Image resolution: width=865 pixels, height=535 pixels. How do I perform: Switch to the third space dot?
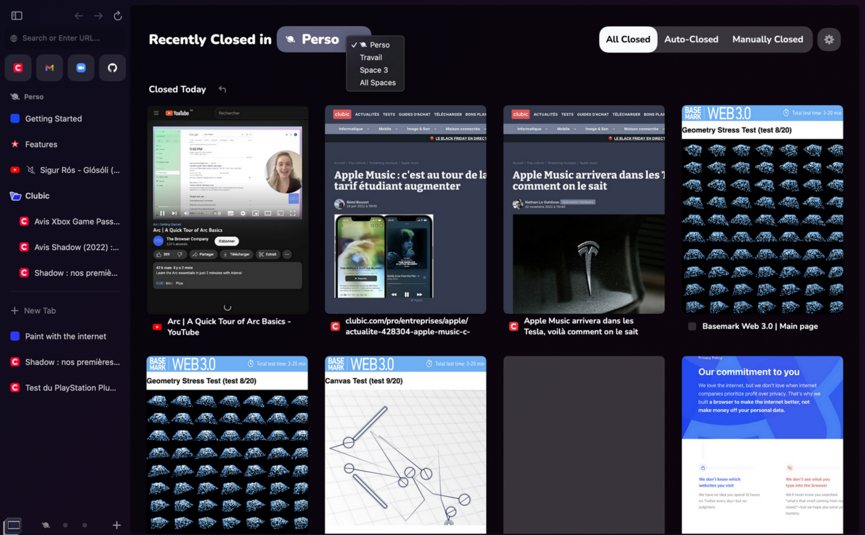click(x=84, y=526)
